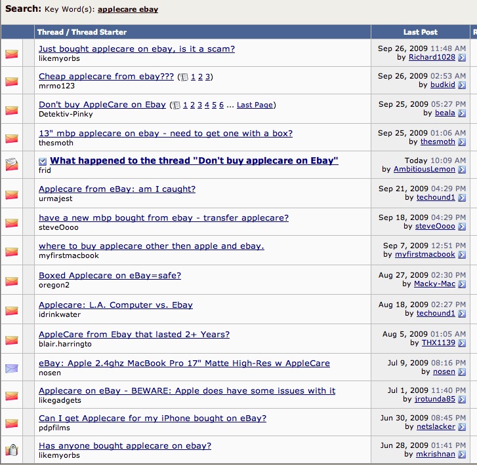
Task: Sort by Thread column header
Action: coord(51,32)
